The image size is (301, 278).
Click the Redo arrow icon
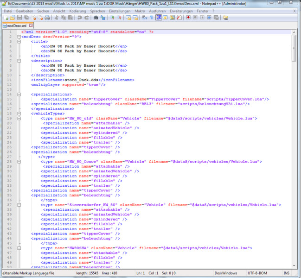click(87, 18)
